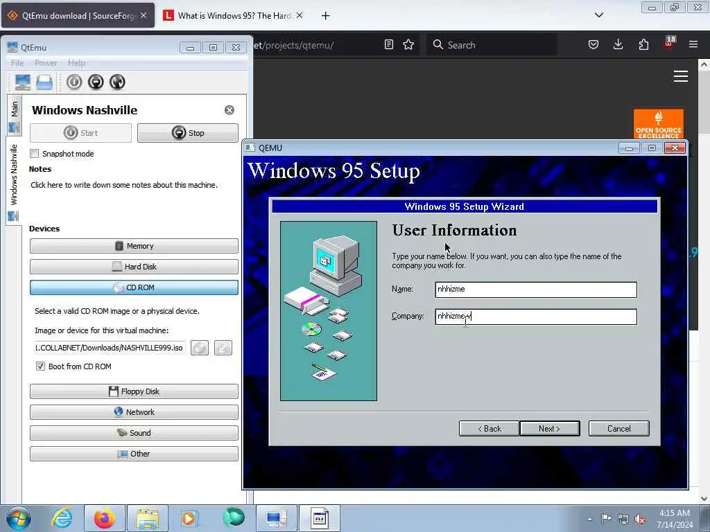
Task: Click the extension icon showing badge 18
Action: tap(669, 44)
